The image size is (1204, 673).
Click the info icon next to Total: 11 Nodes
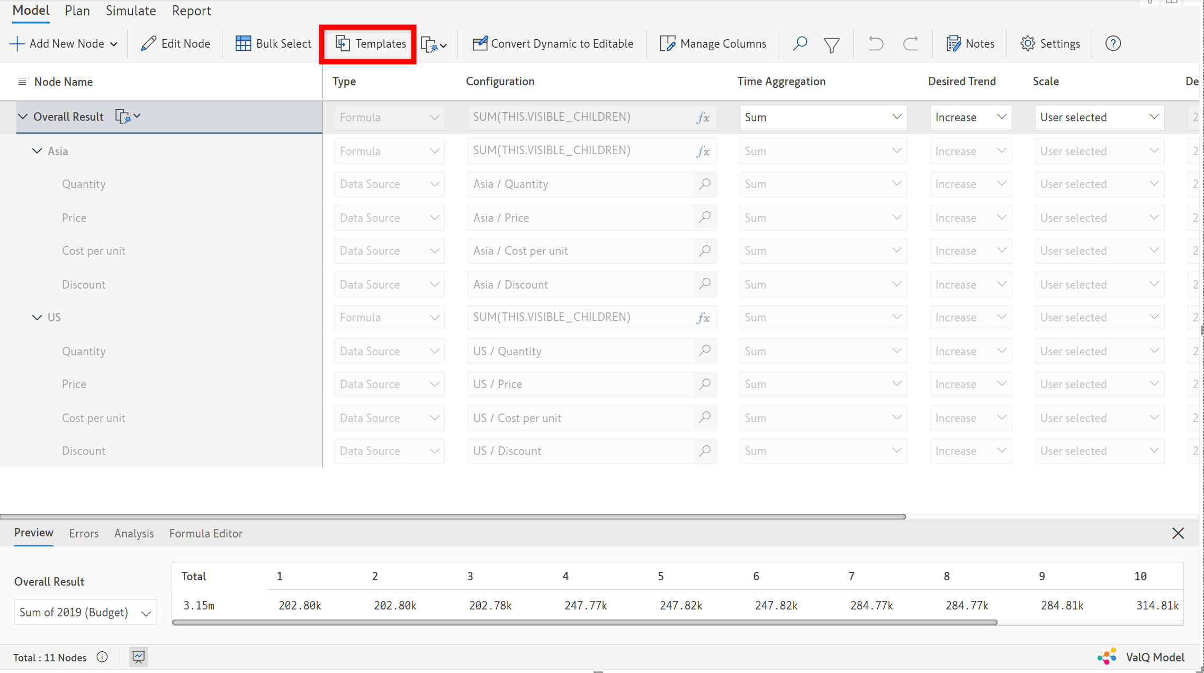102,657
